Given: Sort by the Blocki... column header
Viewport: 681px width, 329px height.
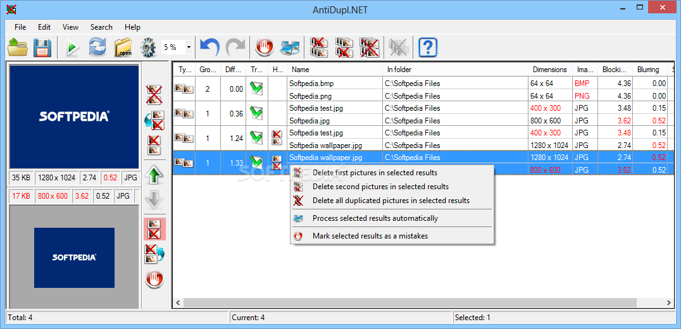Looking at the screenshot, I should pyautogui.click(x=615, y=70).
